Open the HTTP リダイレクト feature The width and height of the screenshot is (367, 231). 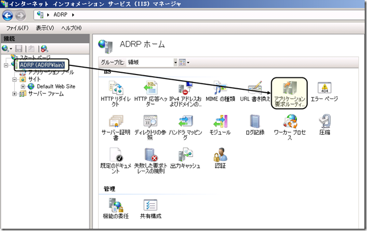coord(116,94)
